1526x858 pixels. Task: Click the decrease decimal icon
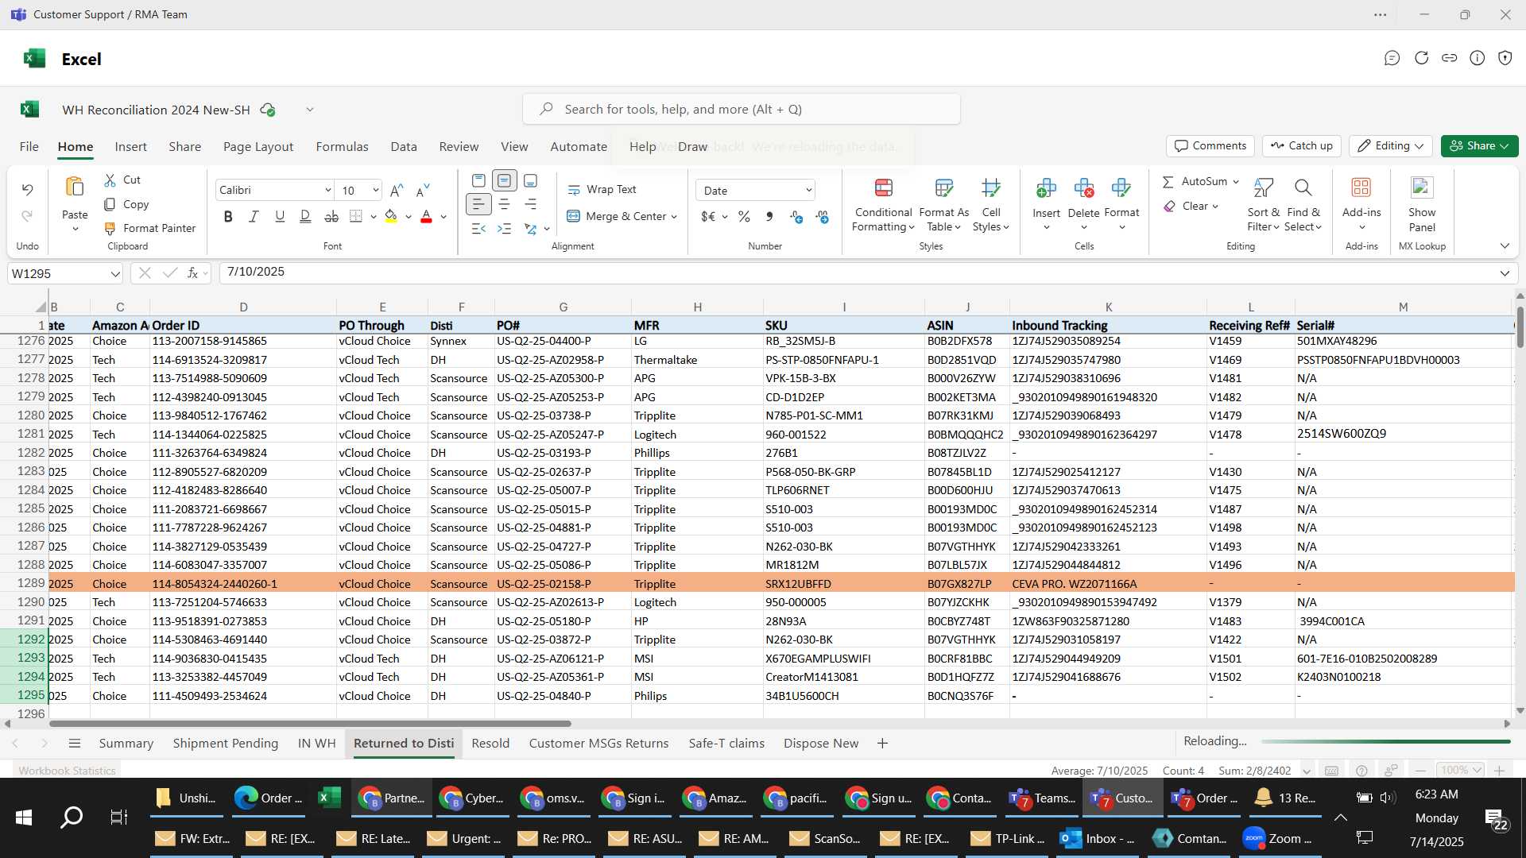tap(822, 216)
